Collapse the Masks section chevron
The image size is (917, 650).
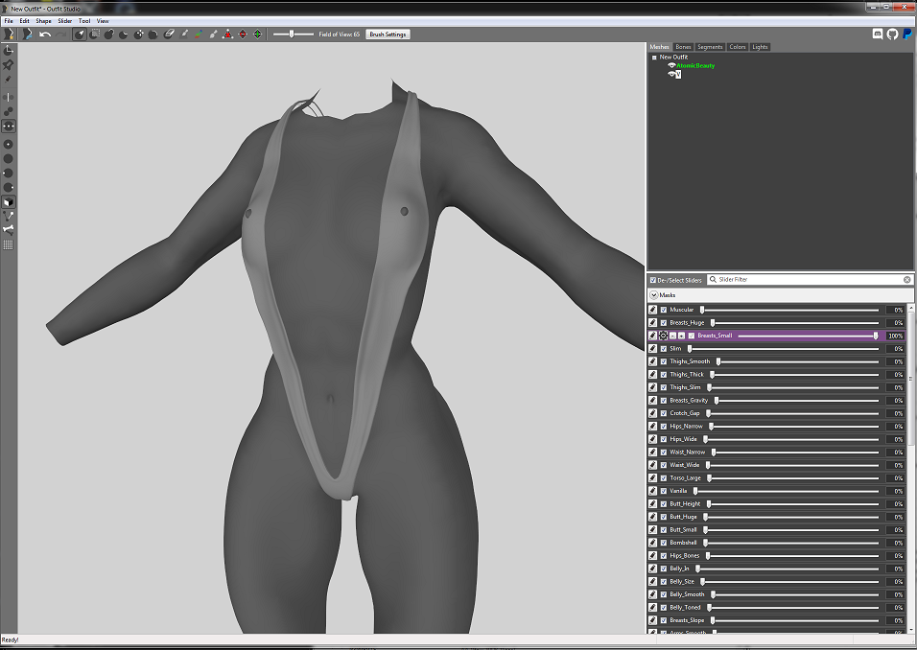tap(654, 295)
